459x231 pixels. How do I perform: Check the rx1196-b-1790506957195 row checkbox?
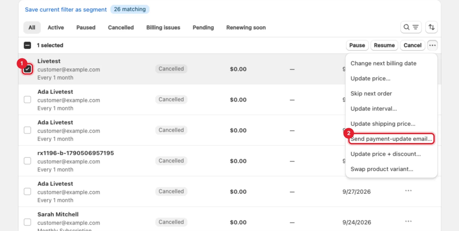pos(27,161)
